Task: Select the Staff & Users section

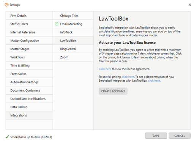Action: click(29, 24)
